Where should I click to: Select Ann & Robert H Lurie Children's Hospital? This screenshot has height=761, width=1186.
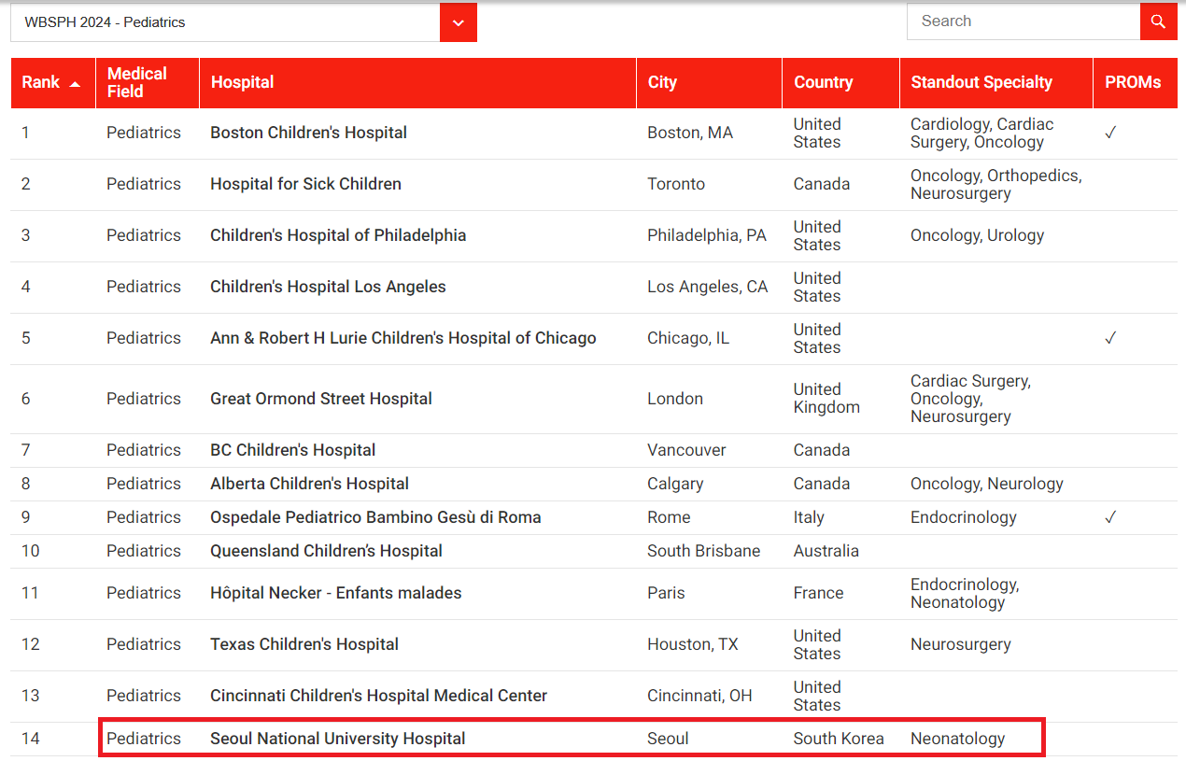click(403, 338)
